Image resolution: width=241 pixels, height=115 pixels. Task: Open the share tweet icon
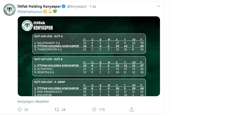pos(131,110)
